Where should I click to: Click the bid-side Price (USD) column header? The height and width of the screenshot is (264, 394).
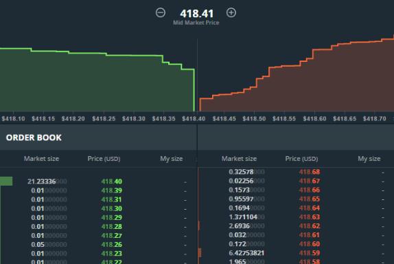coord(104,159)
